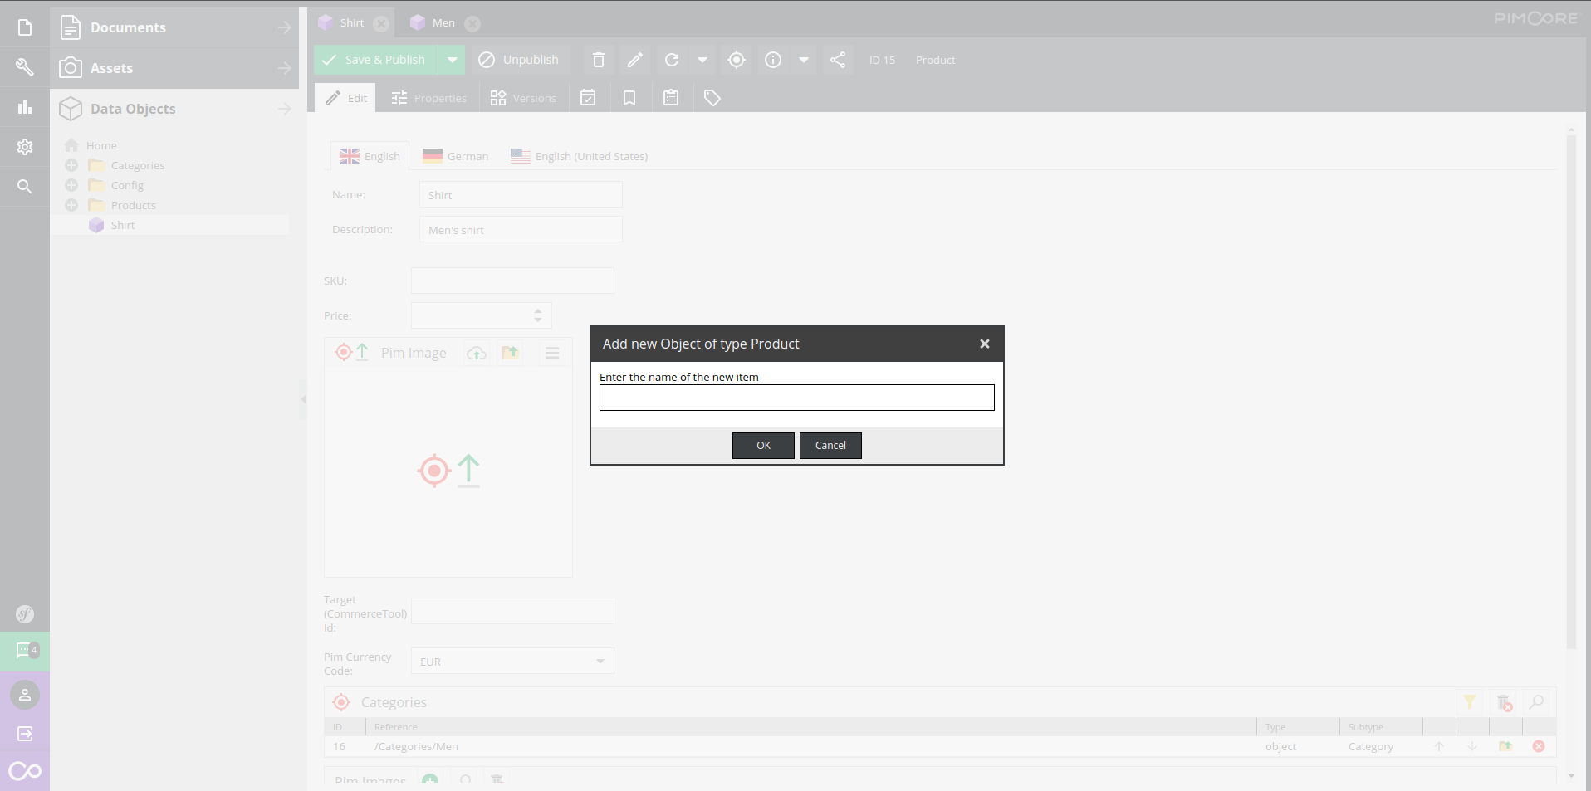1591x791 pixels.
Task: Click the SKU input field
Action: tap(512, 281)
